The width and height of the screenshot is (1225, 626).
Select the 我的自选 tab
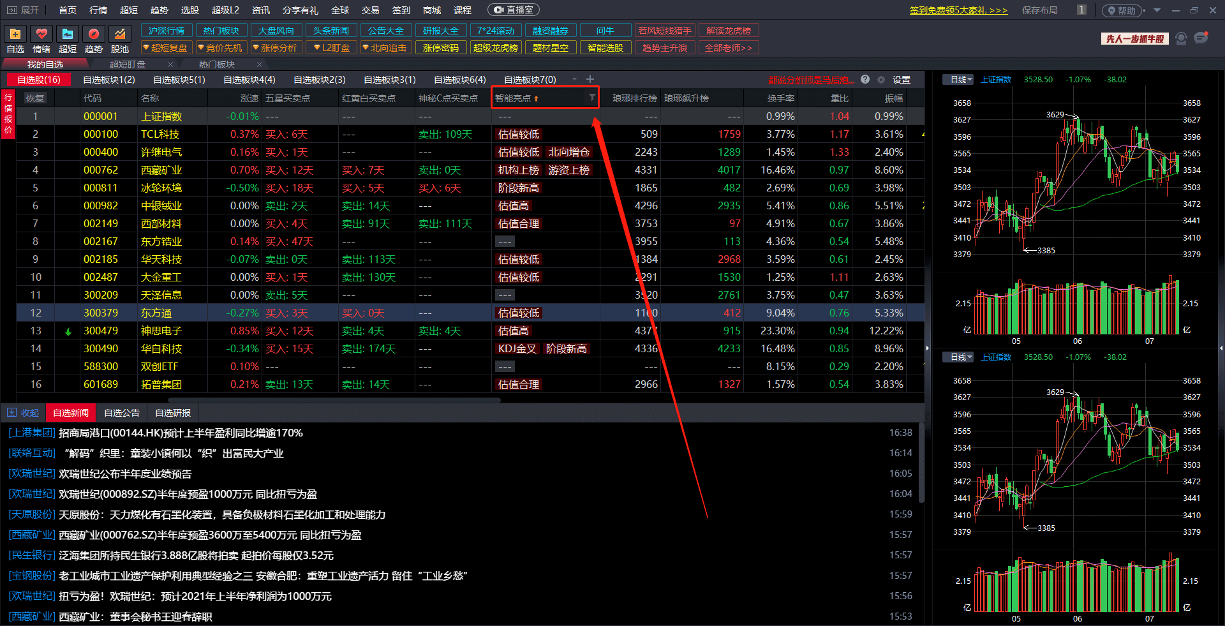click(x=45, y=64)
